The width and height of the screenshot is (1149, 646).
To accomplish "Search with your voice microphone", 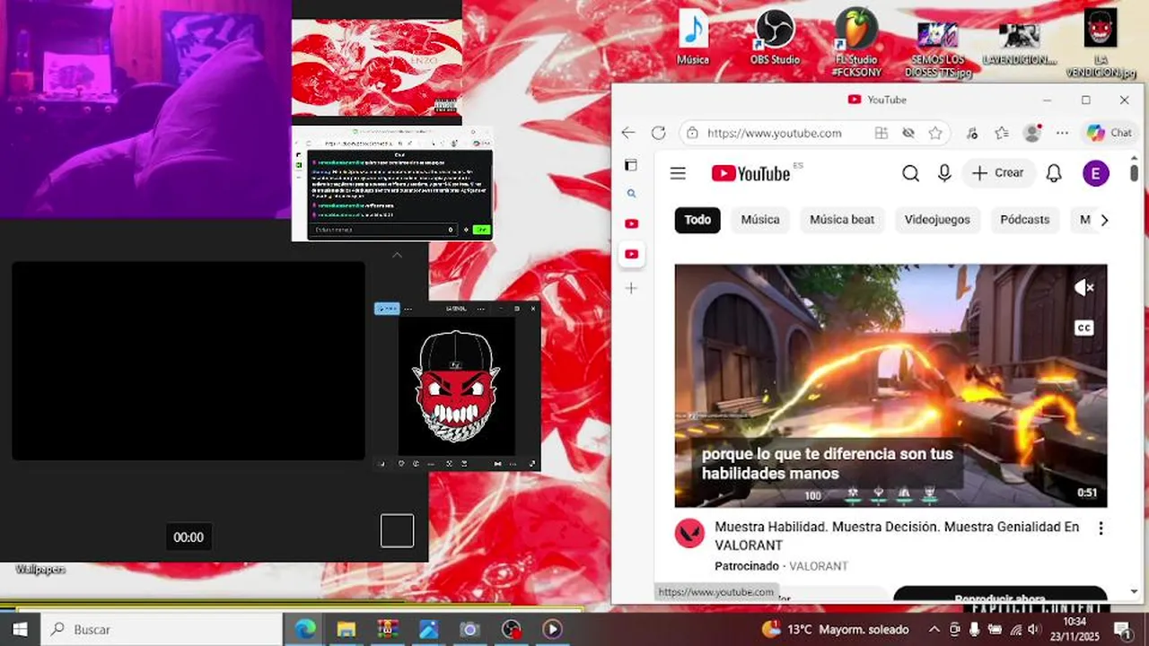I will click(x=944, y=173).
